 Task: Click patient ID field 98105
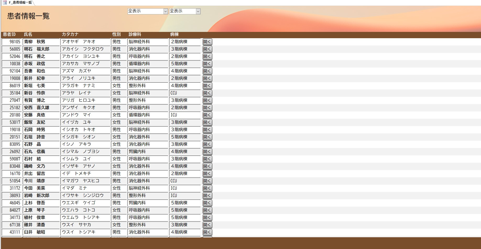click(x=12, y=42)
